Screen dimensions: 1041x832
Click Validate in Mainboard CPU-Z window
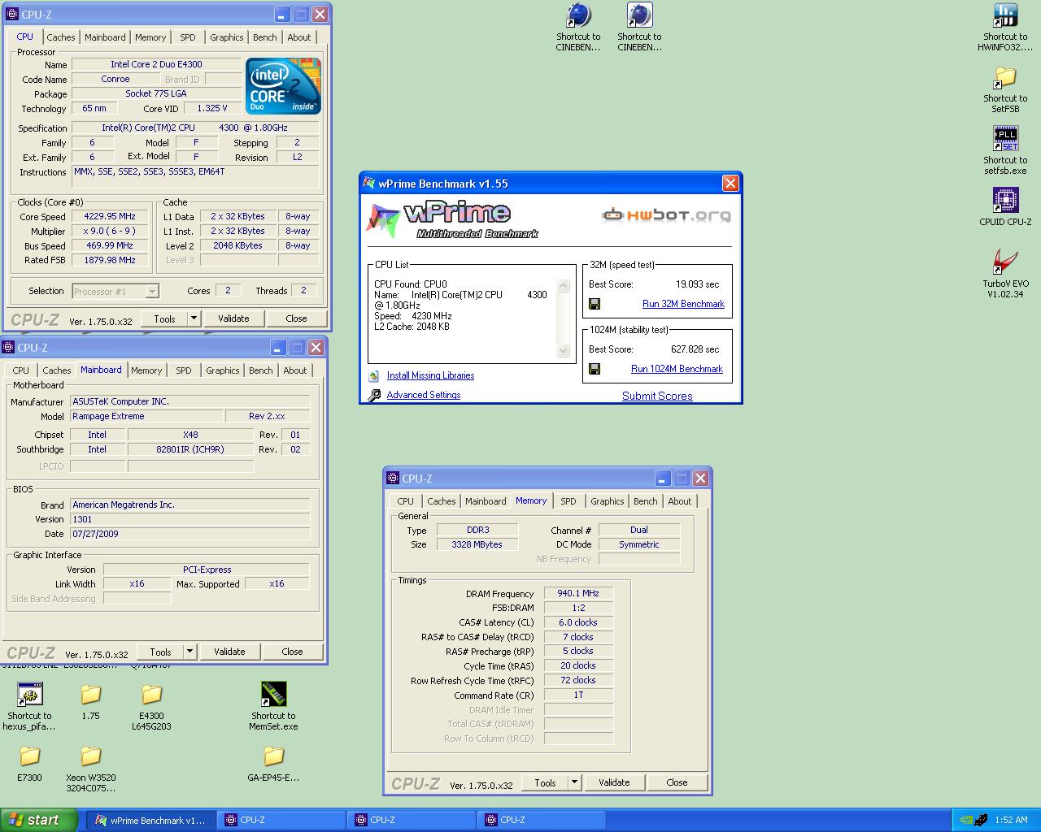click(x=229, y=652)
